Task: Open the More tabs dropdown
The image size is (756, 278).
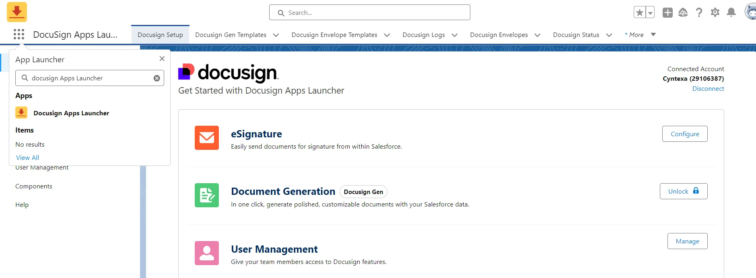Action: coord(641,35)
